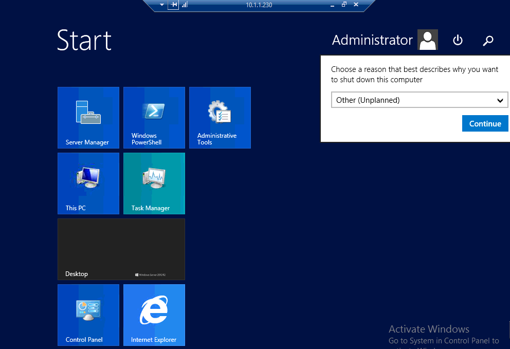Click the Administrator account picture
Image resolution: width=510 pixels, height=349 pixels.
pyautogui.click(x=428, y=40)
